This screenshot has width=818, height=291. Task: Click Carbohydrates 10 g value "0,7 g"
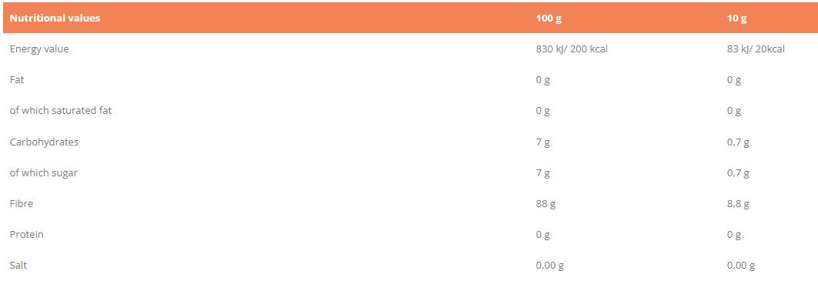738,142
